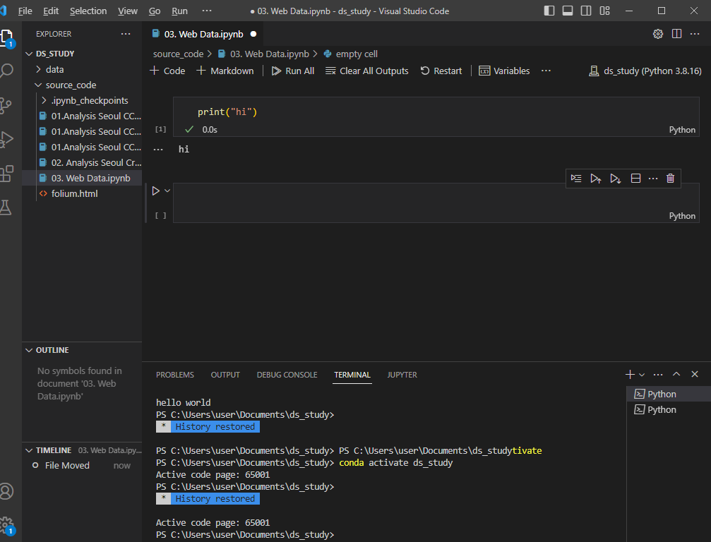This screenshot has width=711, height=542.
Task: Open Explorer Views and More Actions ellipsis
Action: tap(126, 34)
